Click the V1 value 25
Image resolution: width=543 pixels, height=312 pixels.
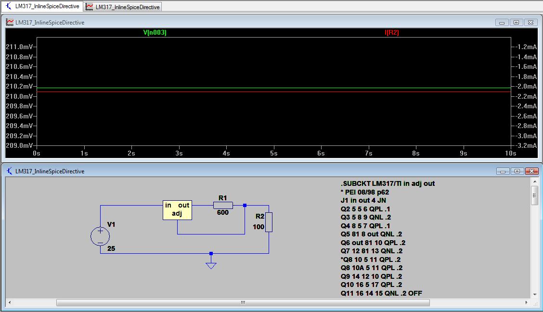(111, 248)
